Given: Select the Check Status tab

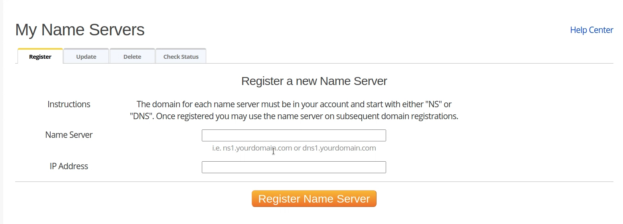Looking at the screenshot, I should pos(181,56).
